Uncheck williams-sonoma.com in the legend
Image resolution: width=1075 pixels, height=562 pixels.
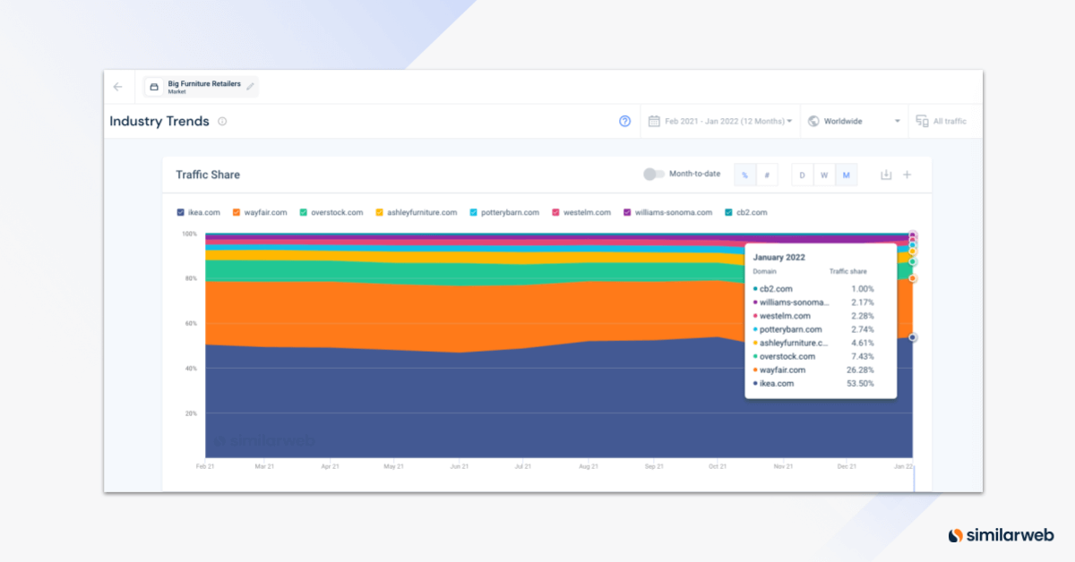coord(627,212)
